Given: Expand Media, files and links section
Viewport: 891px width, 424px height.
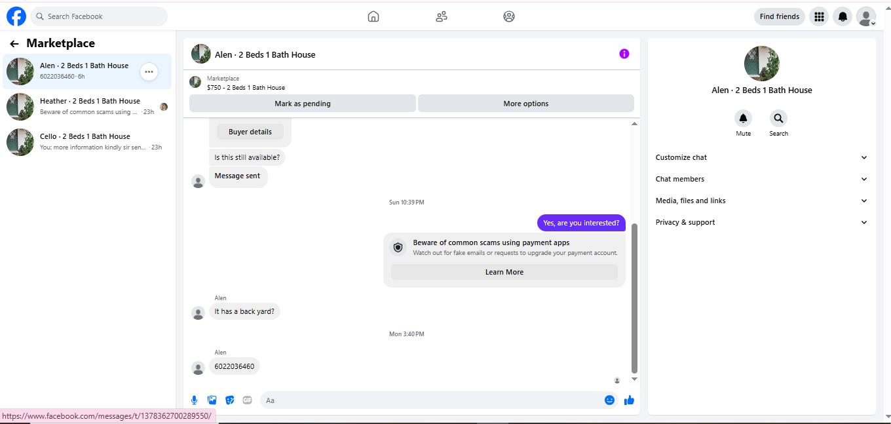Looking at the screenshot, I should (x=762, y=201).
